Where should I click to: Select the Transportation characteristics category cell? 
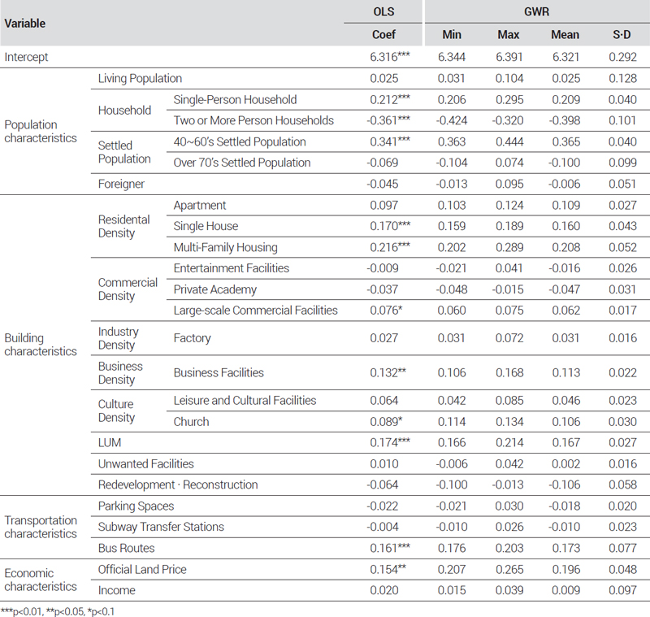tap(41, 527)
